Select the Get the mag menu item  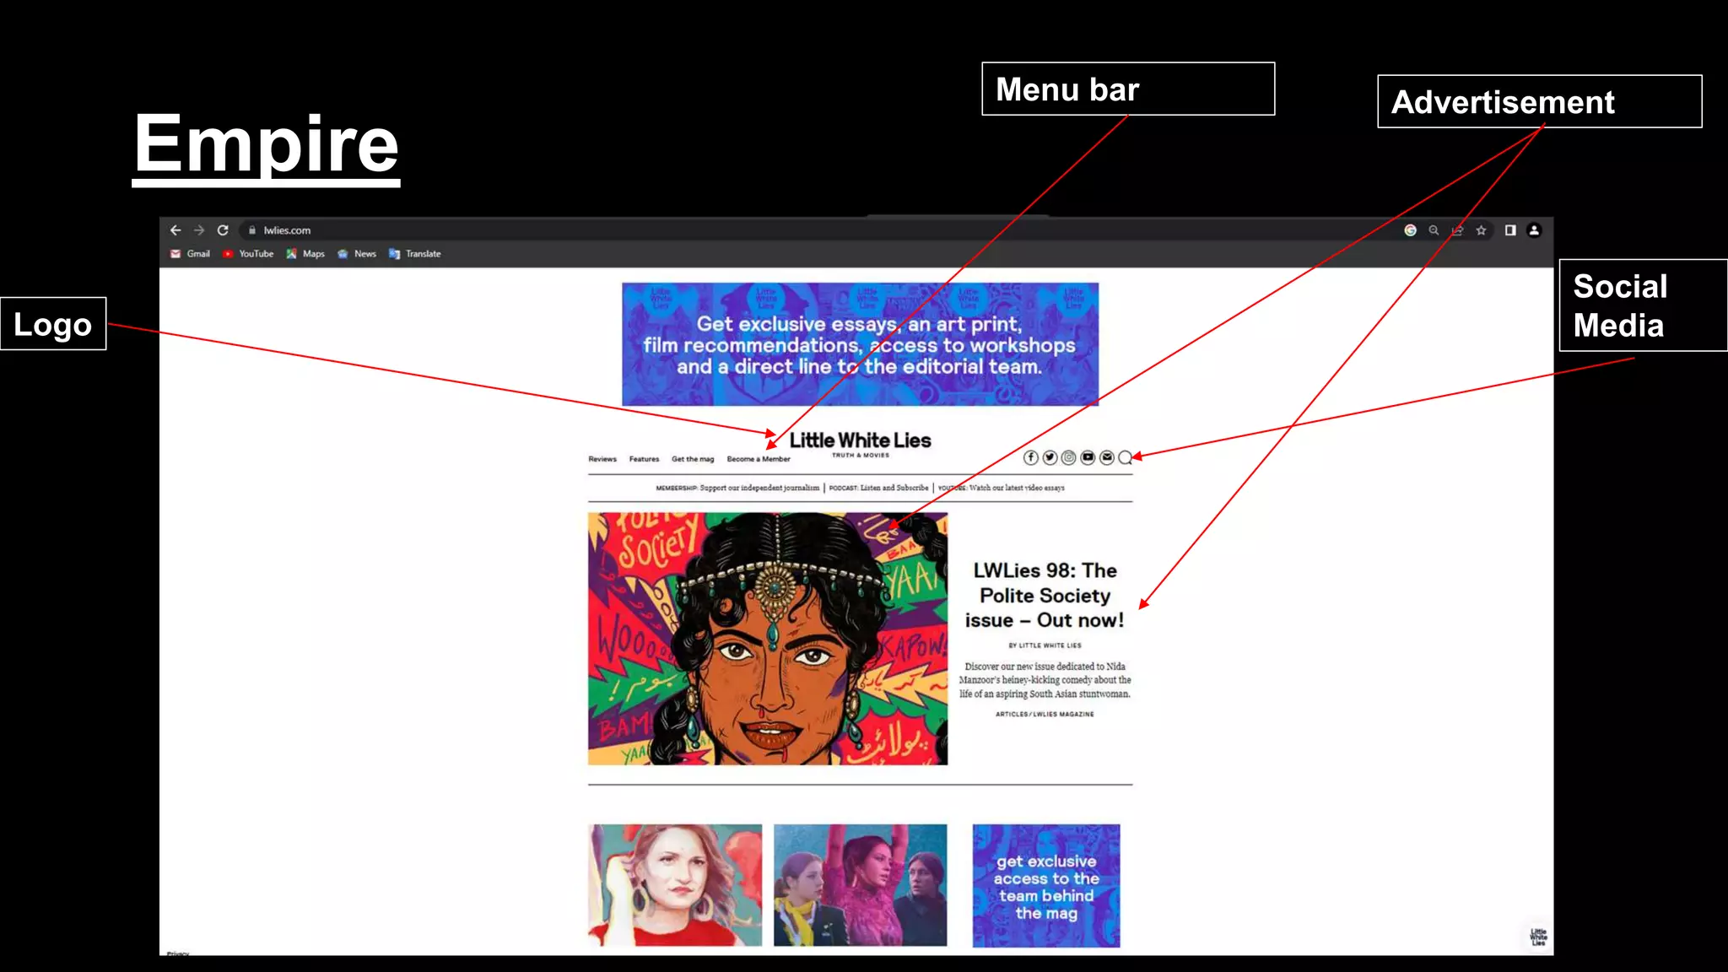click(x=693, y=459)
